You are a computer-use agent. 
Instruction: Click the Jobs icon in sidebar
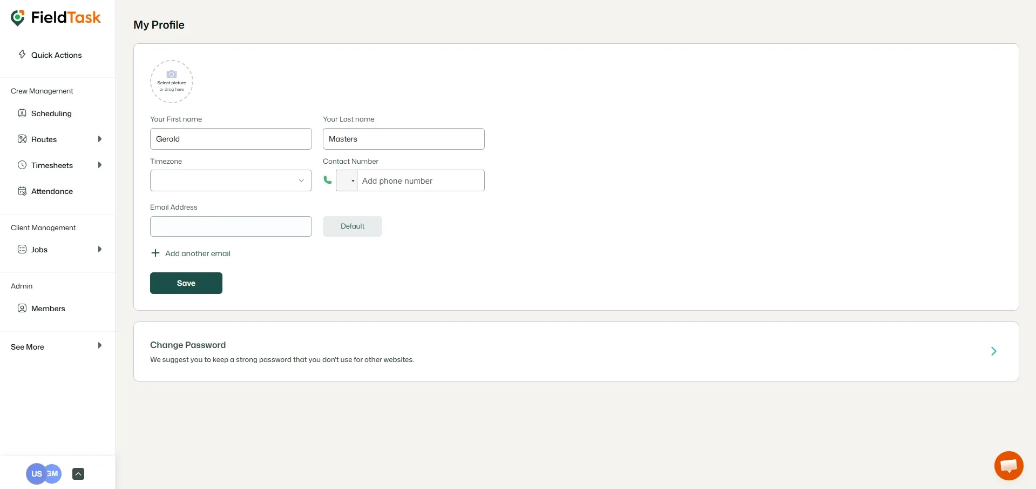pyautogui.click(x=22, y=249)
